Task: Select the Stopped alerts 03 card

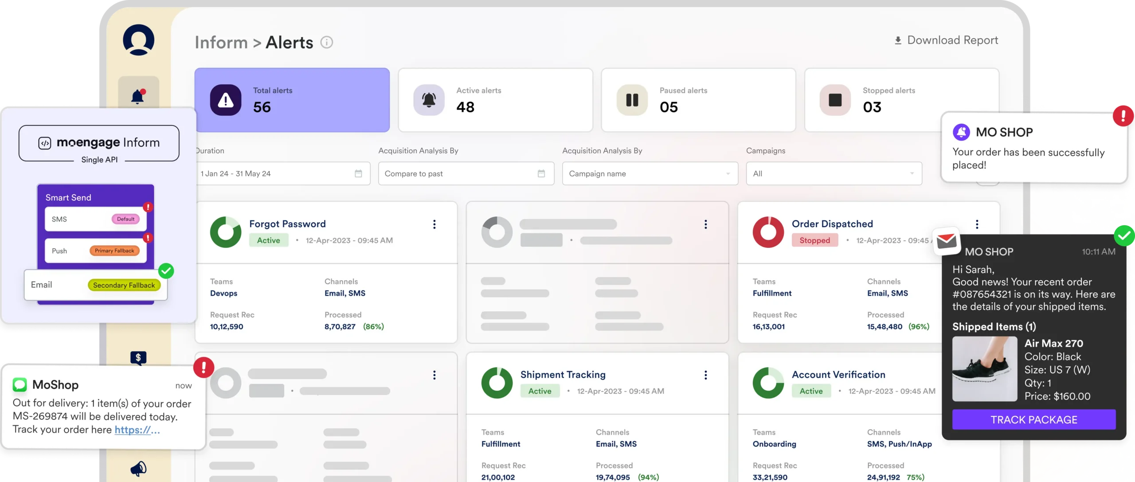Action: click(902, 100)
